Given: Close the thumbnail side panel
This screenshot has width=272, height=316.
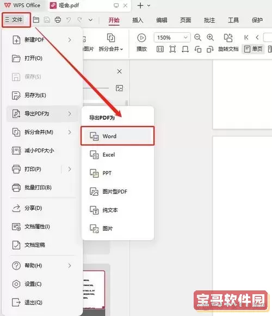Looking at the screenshot, I should coord(120,71).
